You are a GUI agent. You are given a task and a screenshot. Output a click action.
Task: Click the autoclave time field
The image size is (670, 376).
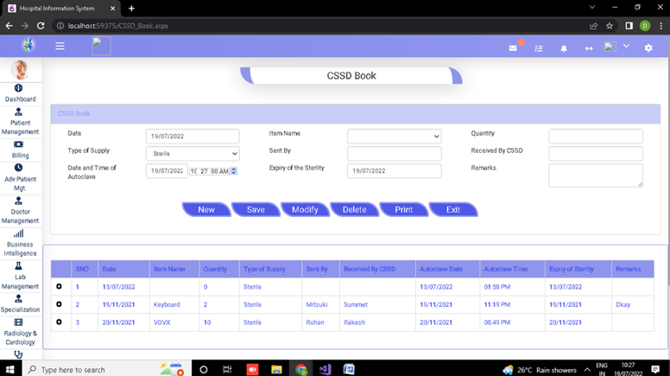pos(210,171)
